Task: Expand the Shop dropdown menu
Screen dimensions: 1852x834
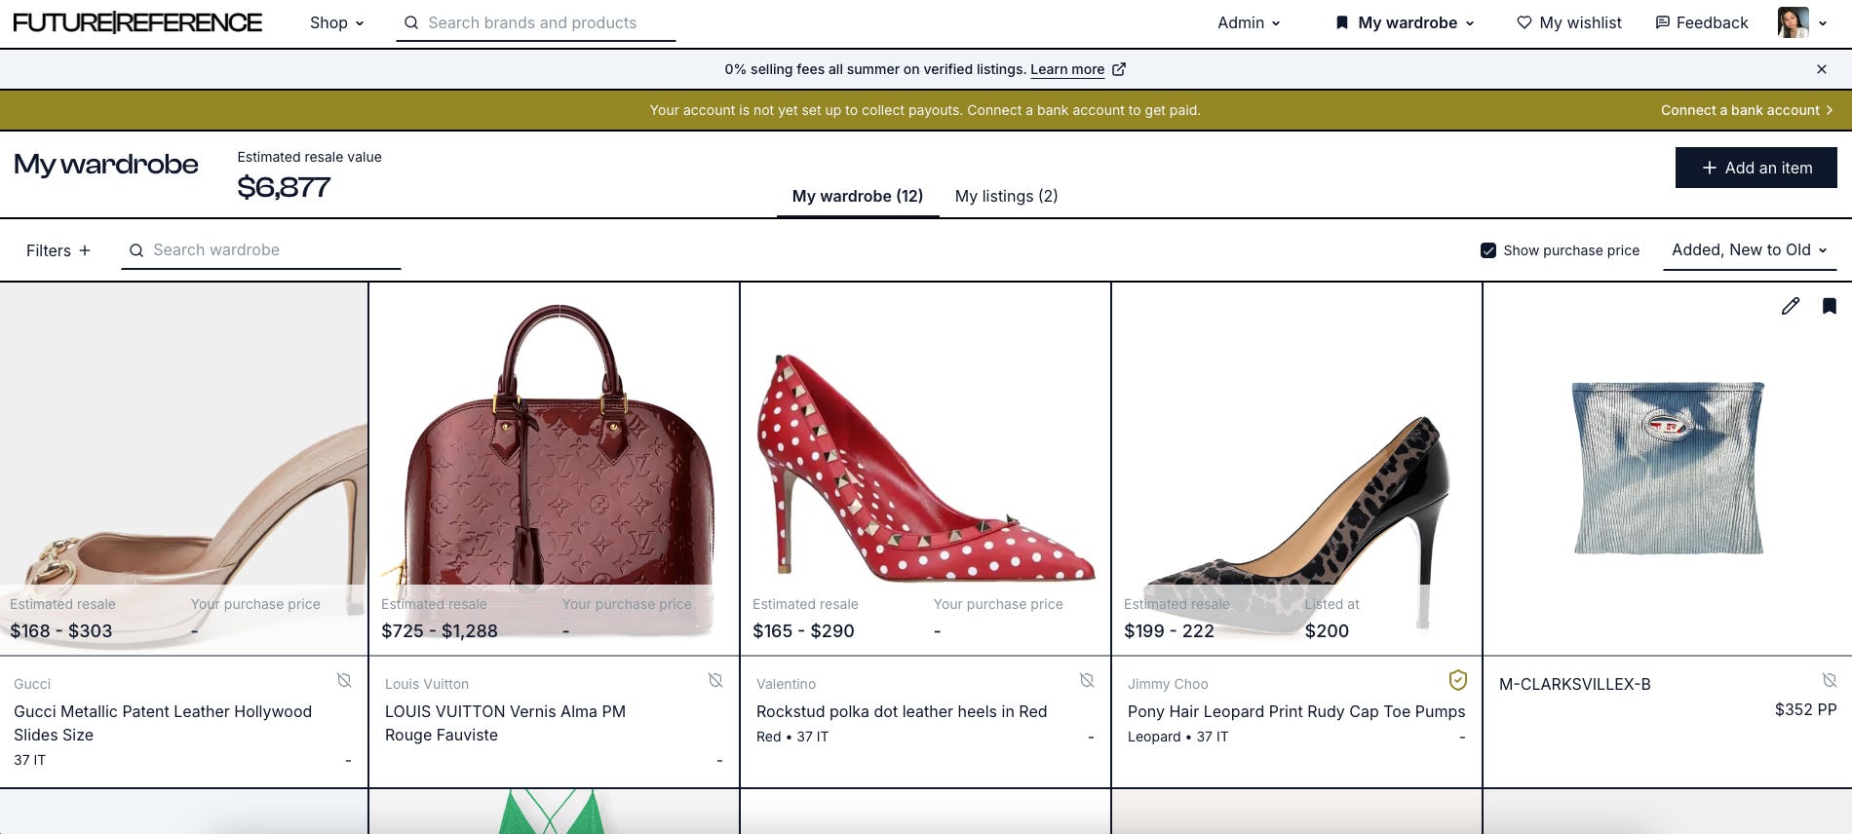Action: pos(337,22)
